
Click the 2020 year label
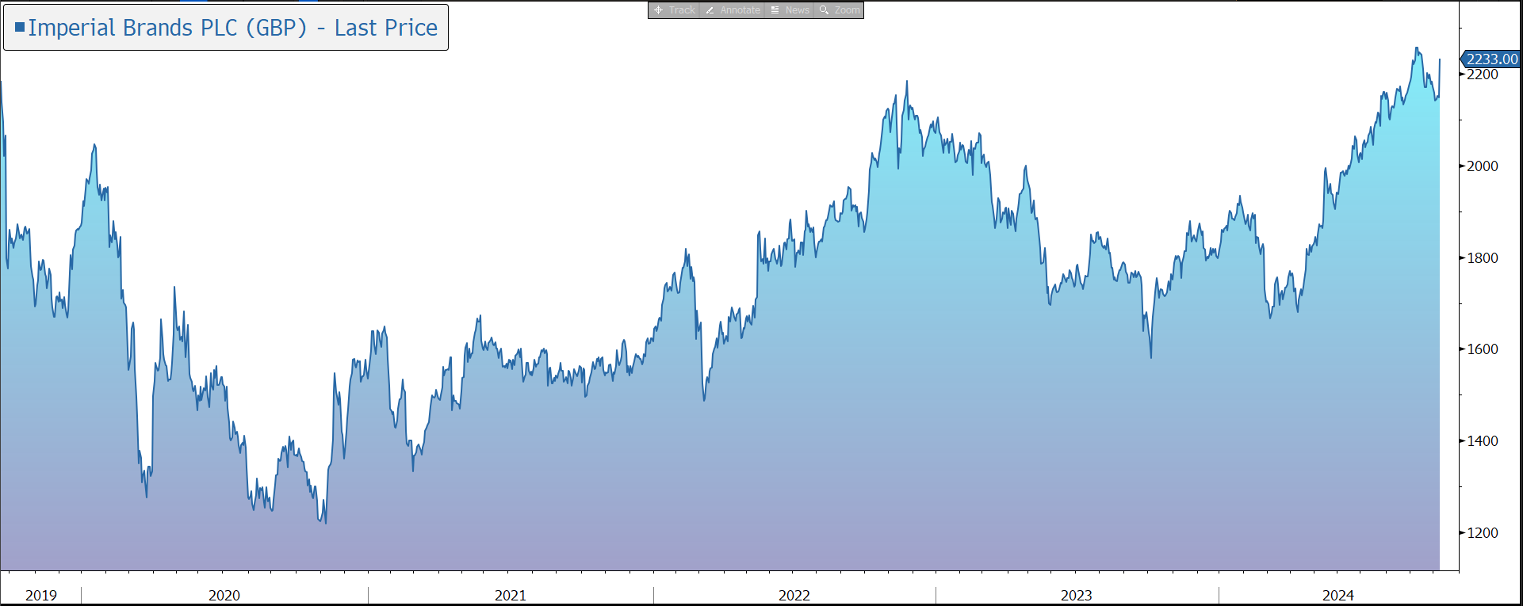pyautogui.click(x=224, y=596)
